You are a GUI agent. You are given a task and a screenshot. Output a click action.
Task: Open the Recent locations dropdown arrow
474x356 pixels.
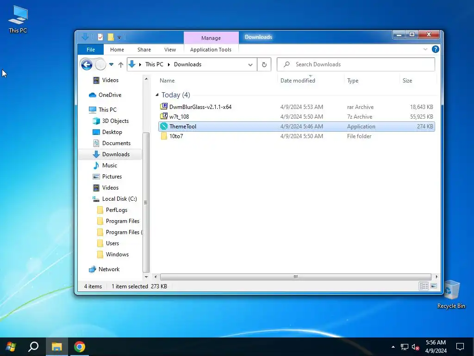[x=111, y=64]
